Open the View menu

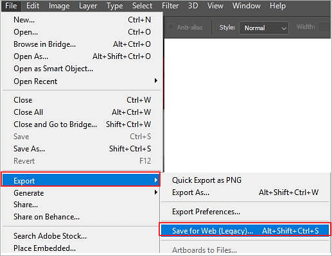(215, 6)
